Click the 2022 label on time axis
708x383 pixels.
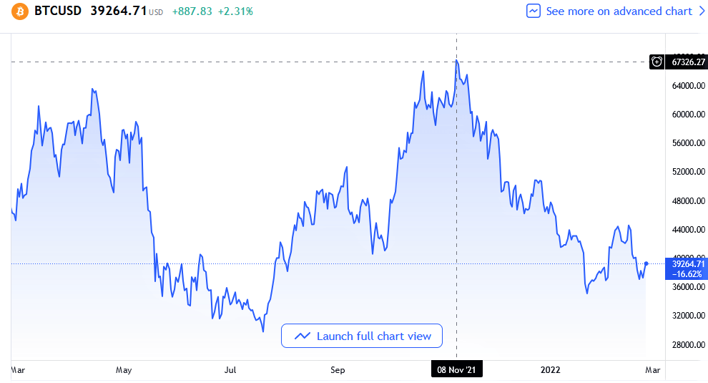click(x=551, y=370)
